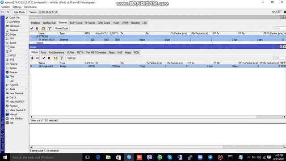Screen dimensions: 286x161
Task: Open Bridge Settings button
Action: tap(71, 58)
